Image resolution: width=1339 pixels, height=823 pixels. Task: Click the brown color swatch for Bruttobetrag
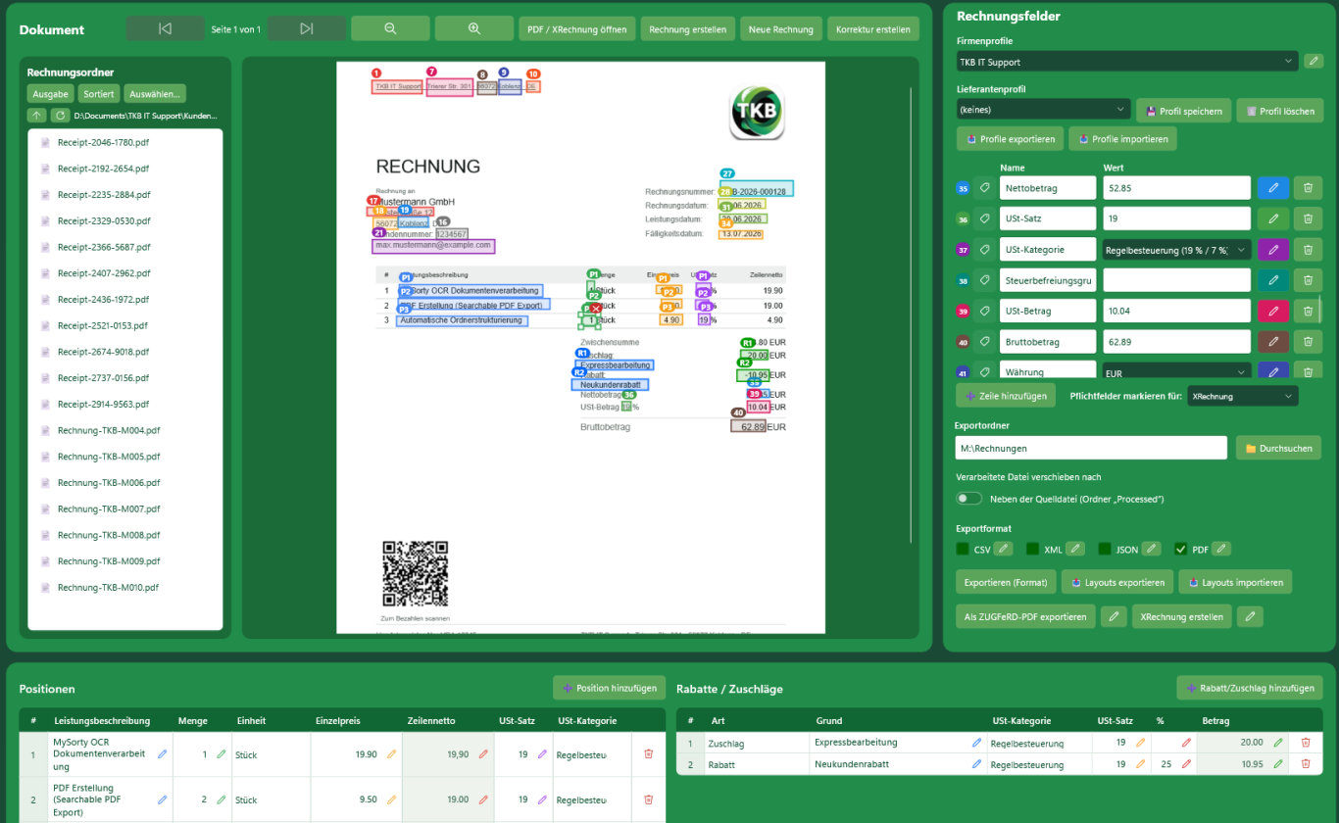point(1273,342)
